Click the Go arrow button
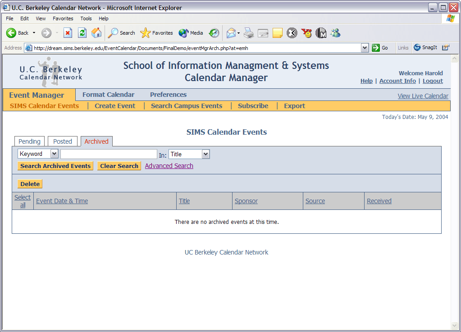Image resolution: width=461 pixels, height=332 pixels. pos(380,48)
